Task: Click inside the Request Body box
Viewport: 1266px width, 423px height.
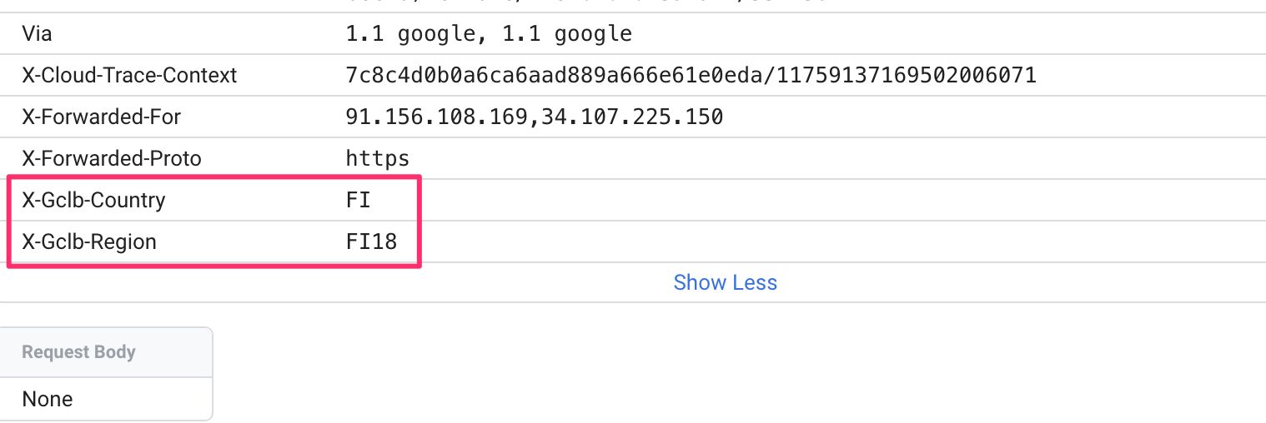Action: 106,374
